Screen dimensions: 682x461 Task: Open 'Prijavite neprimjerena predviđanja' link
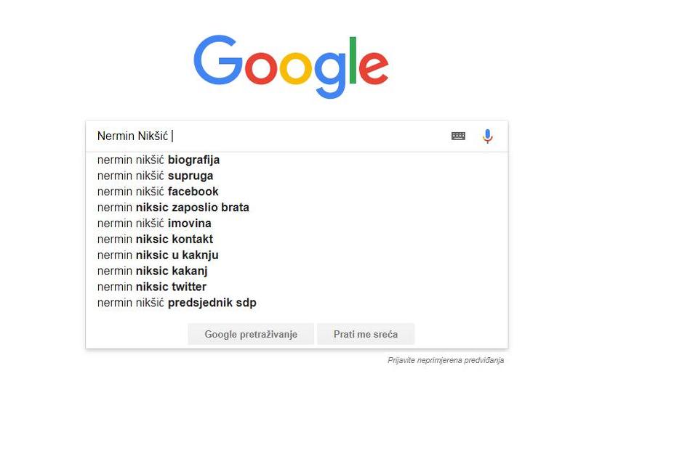(446, 360)
